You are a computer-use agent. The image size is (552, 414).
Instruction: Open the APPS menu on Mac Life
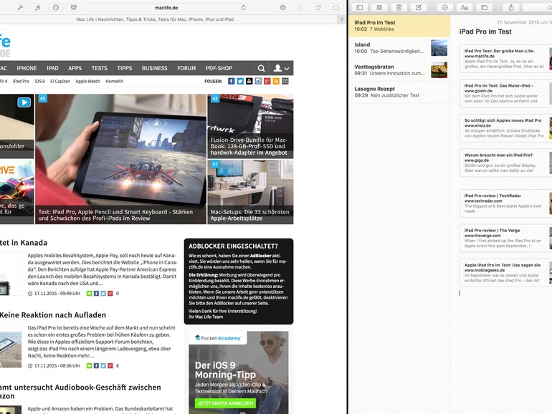75,68
